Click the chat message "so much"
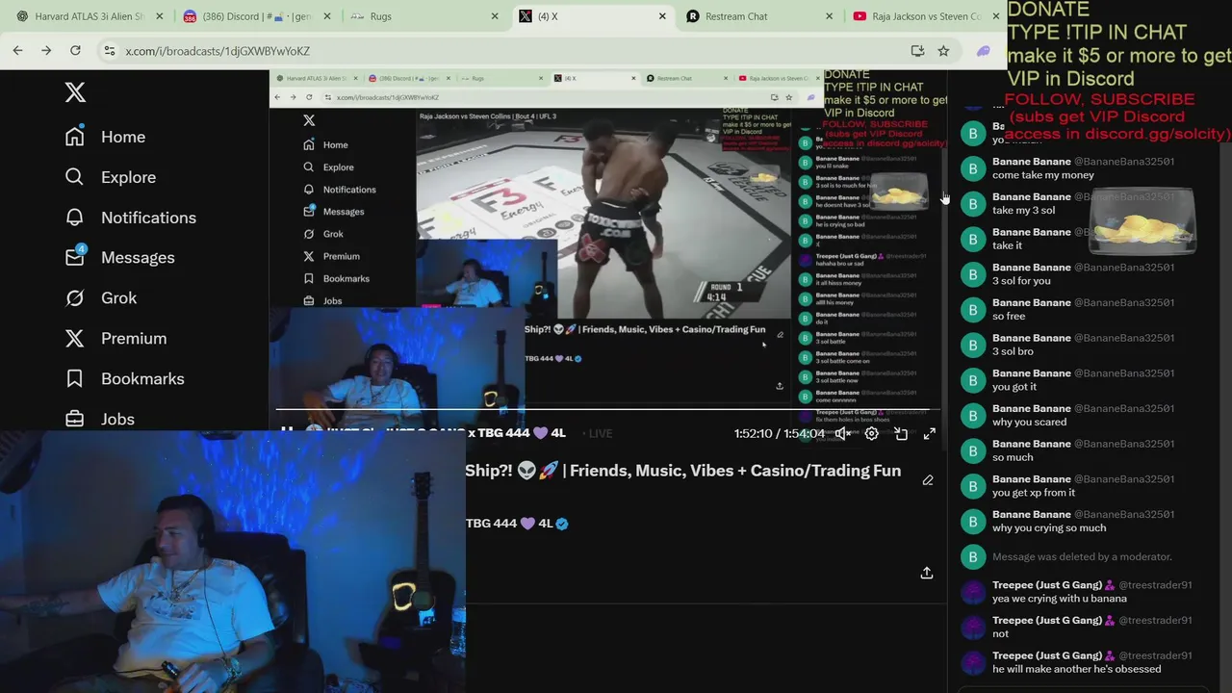The width and height of the screenshot is (1232, 693). pos(1013,457)
